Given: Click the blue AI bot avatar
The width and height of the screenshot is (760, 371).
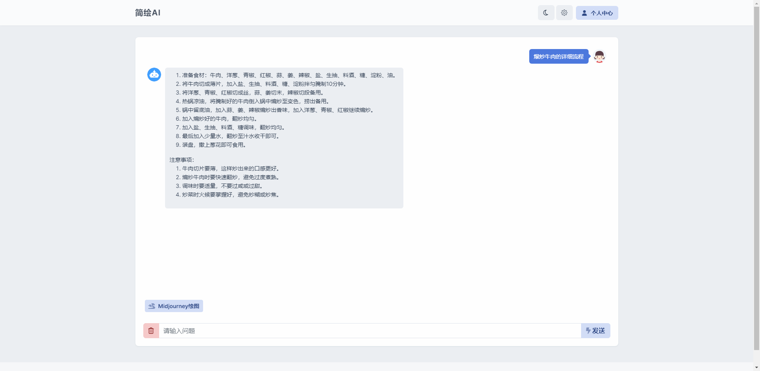Looking at the screenshot, I should click(x=154, y=74).
